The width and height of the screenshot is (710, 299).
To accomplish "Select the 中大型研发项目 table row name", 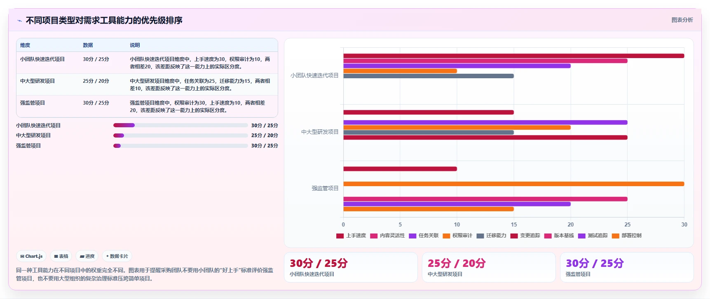I will coord(37,81).
